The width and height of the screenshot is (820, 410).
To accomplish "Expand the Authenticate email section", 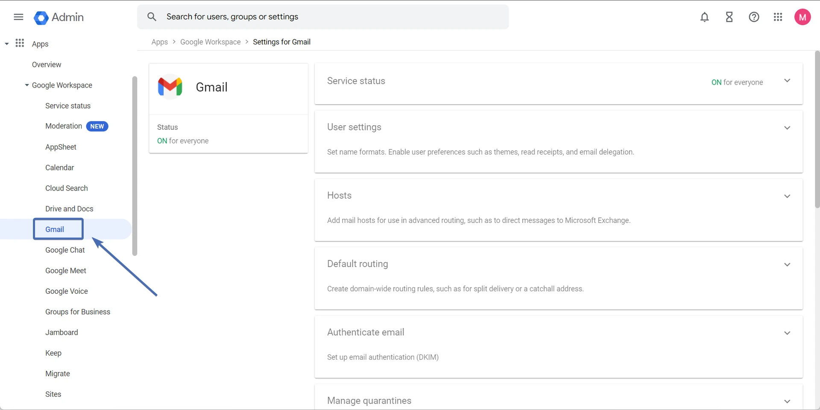I will (x=787, y=333).
